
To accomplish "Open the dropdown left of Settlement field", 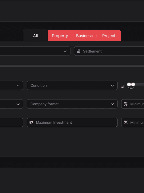I will (35, 51).
